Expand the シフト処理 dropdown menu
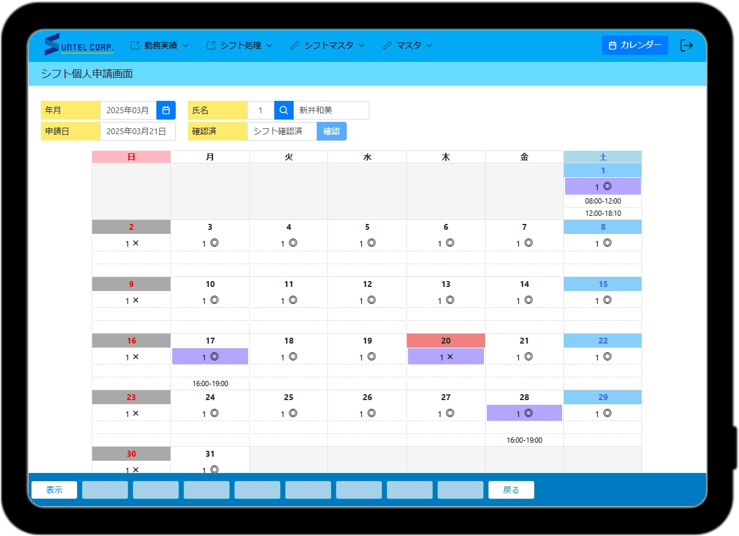 click(240, 45)
